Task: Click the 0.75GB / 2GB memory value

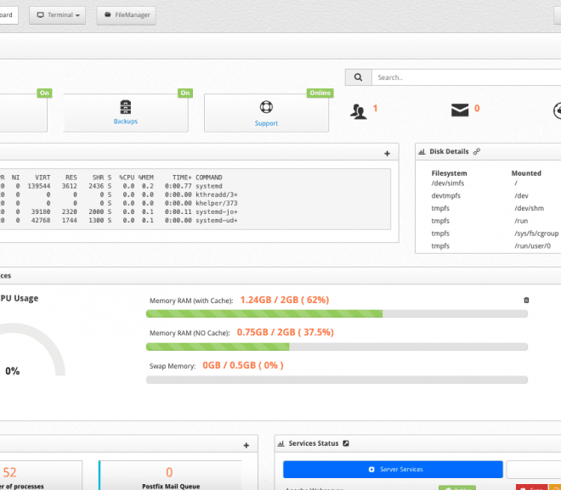Action: click(285, 332)
